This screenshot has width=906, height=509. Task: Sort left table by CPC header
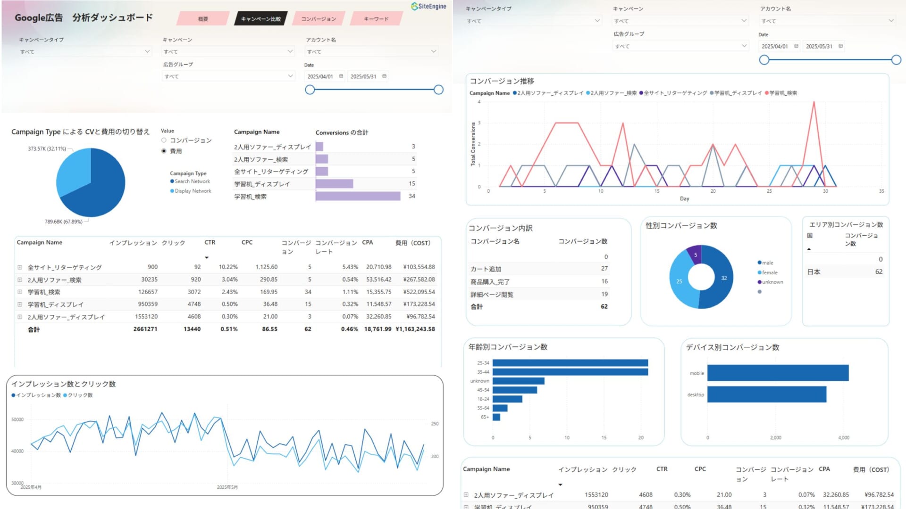point(247,243)
